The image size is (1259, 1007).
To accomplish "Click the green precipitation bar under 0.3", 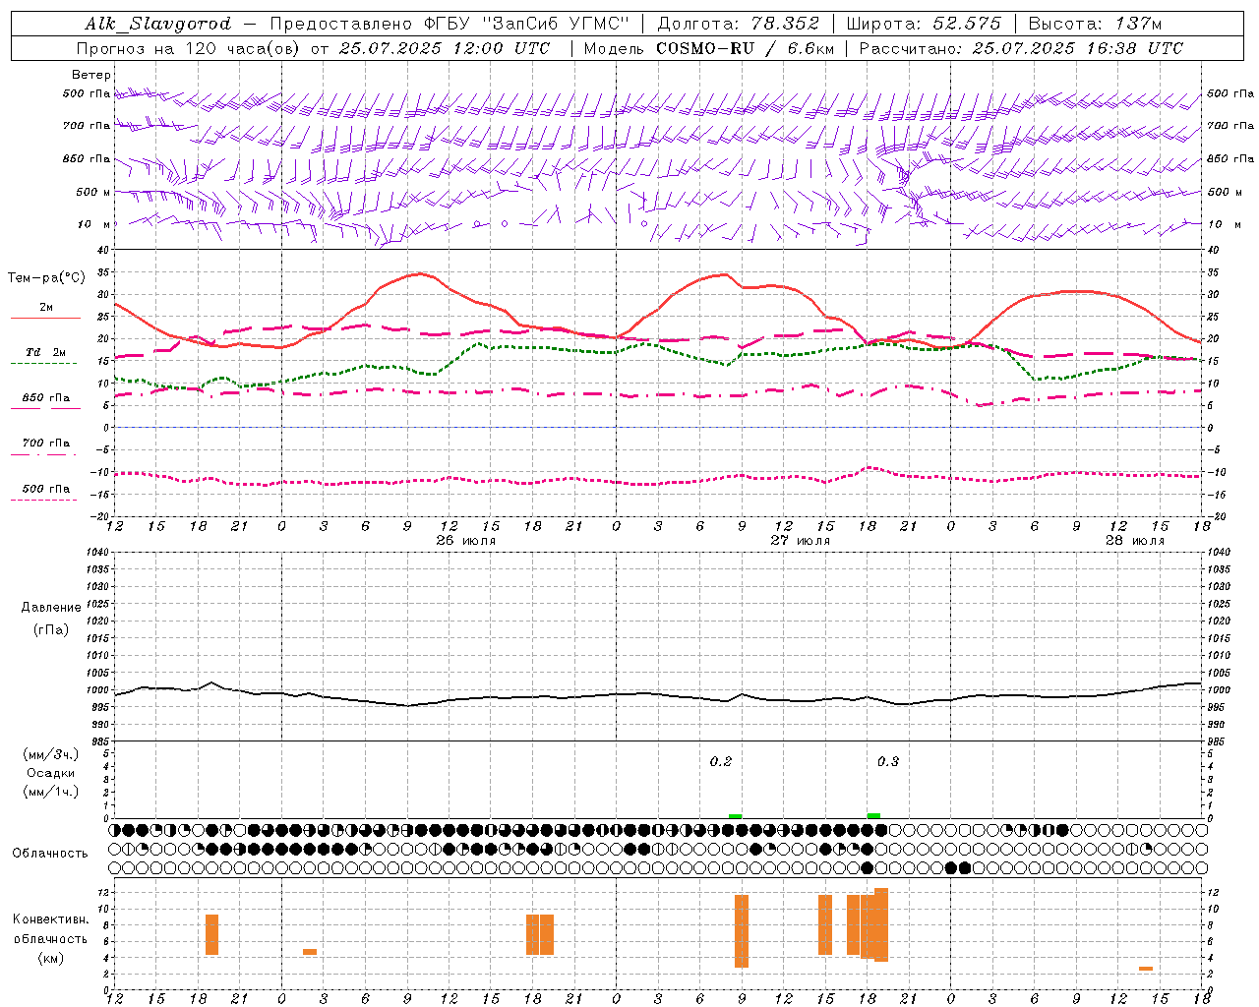I will pos(874,815).
